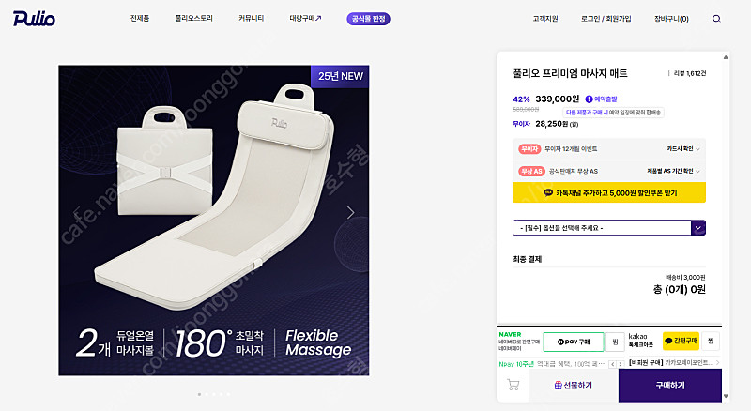Open the 풀리오스토리 menu
Viewport: 751px width, 411px height.
click(x=194, y=19)
